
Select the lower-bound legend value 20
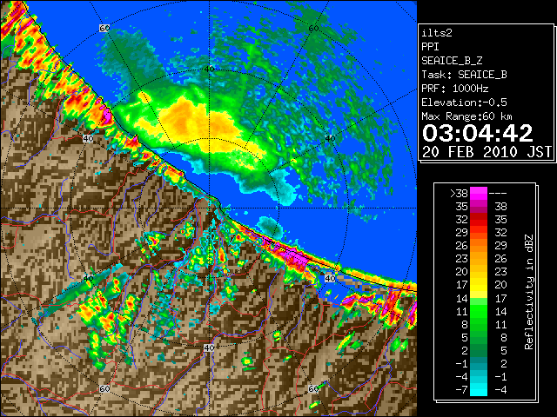click(462, 272)
